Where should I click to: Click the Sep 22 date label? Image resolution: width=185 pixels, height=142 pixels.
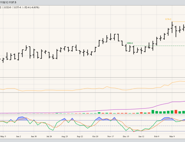[x=80, y=136]
